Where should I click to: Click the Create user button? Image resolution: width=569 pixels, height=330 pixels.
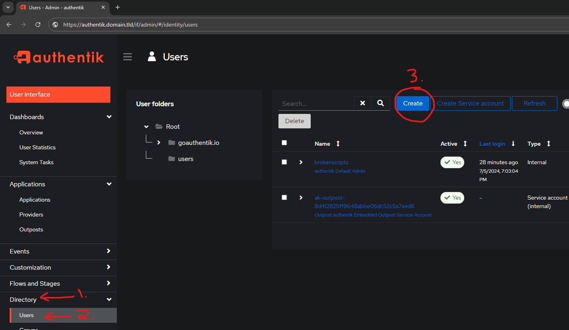pyautogui.click(x=413, y=103)
